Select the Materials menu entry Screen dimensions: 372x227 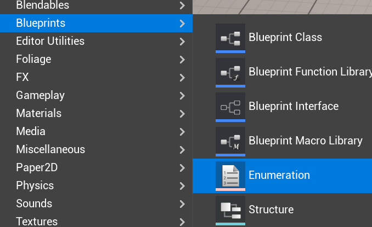pyautogui.click(x=38, y=113)
